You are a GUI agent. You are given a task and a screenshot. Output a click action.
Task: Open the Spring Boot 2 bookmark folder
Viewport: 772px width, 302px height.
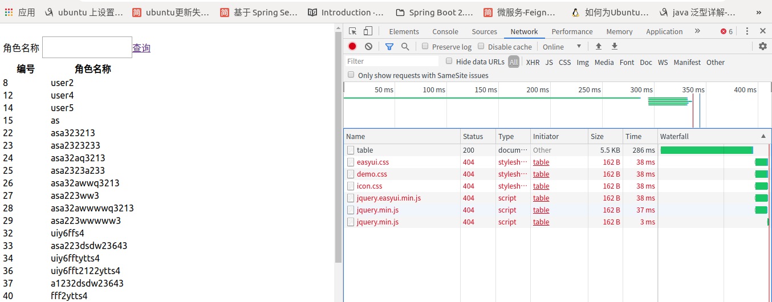pyautogui.click(x=434, y=12)
